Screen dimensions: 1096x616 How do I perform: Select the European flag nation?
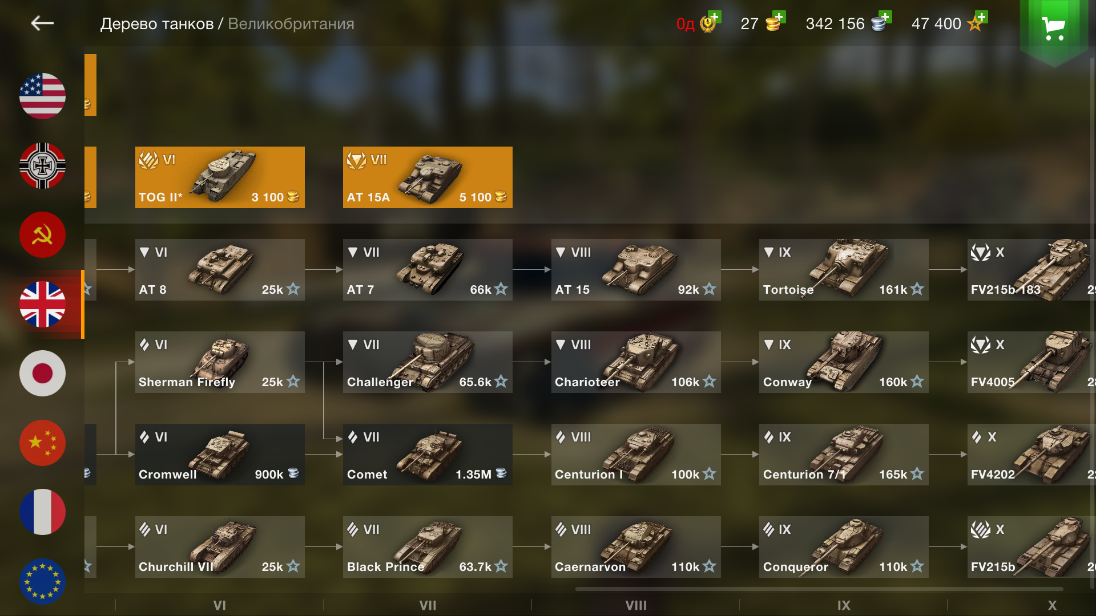click(x=42, y=582)
